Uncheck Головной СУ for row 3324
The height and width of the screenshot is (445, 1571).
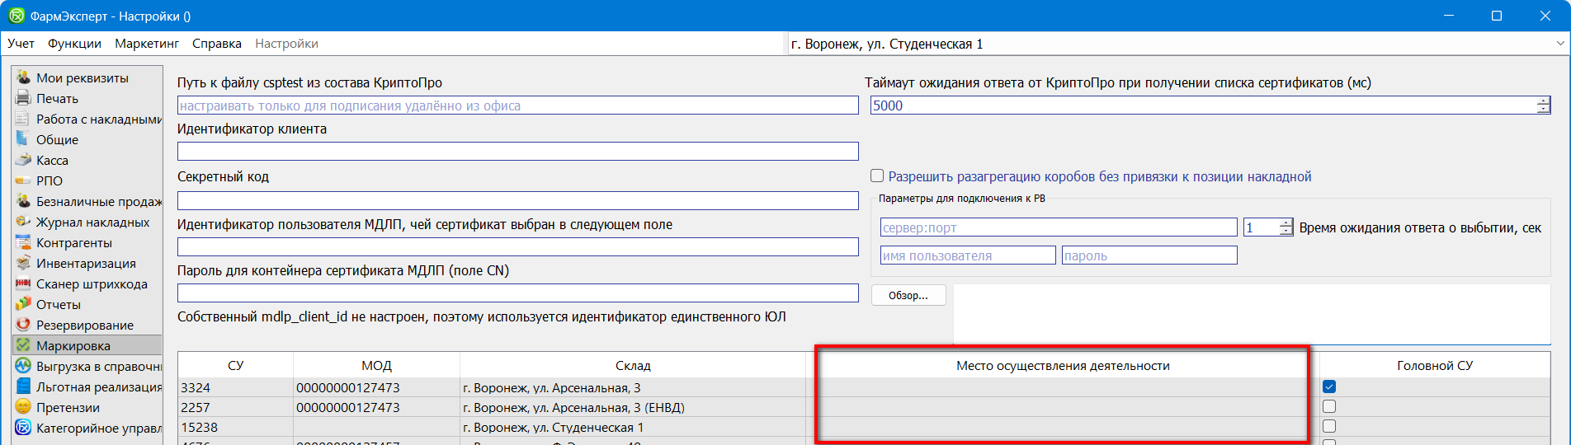(1328, 386)
